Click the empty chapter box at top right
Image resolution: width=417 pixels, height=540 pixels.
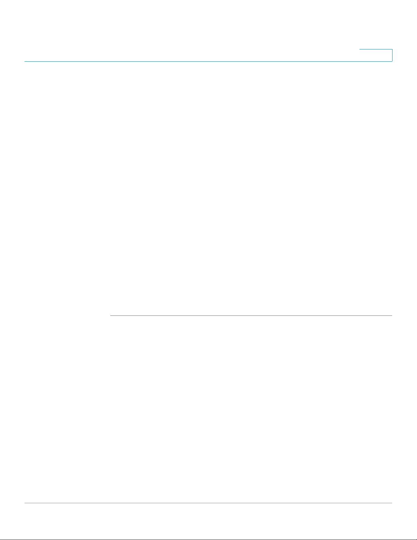point(376,55)
